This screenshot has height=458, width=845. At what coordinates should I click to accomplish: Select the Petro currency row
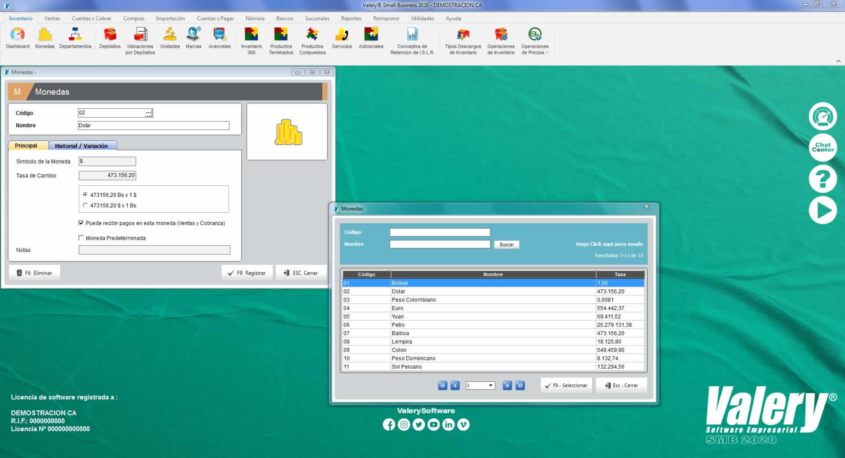(x=493, y=325)
